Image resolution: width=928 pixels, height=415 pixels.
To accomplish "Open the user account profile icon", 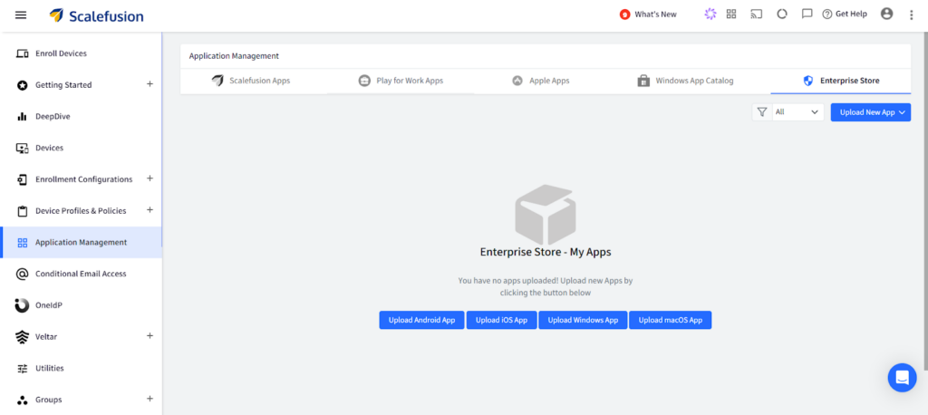I will click(x=886, y=14).
